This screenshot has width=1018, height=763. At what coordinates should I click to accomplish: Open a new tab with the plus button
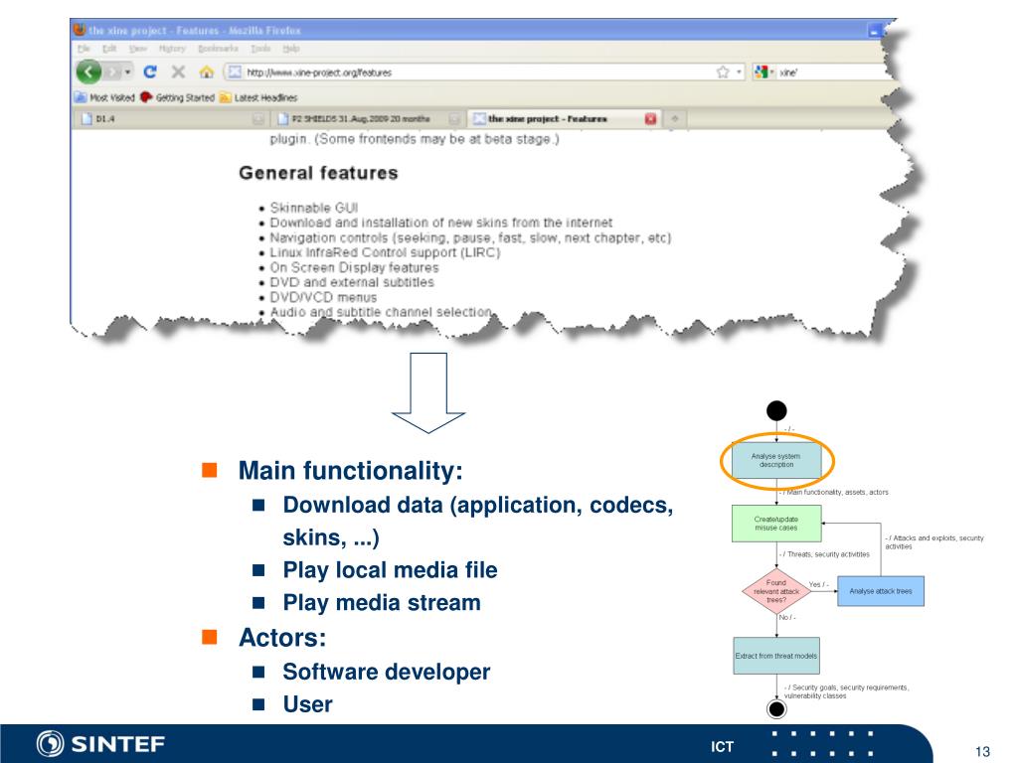pyautogui.click(x=675, y=119)
